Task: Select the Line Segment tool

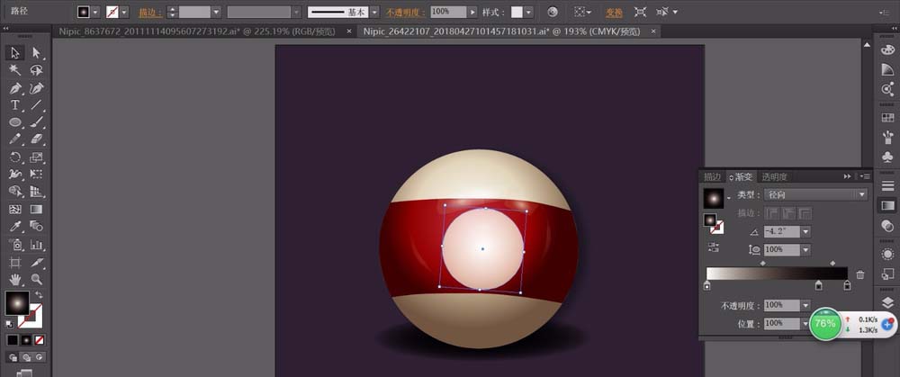Action: (x=37, y=105)
